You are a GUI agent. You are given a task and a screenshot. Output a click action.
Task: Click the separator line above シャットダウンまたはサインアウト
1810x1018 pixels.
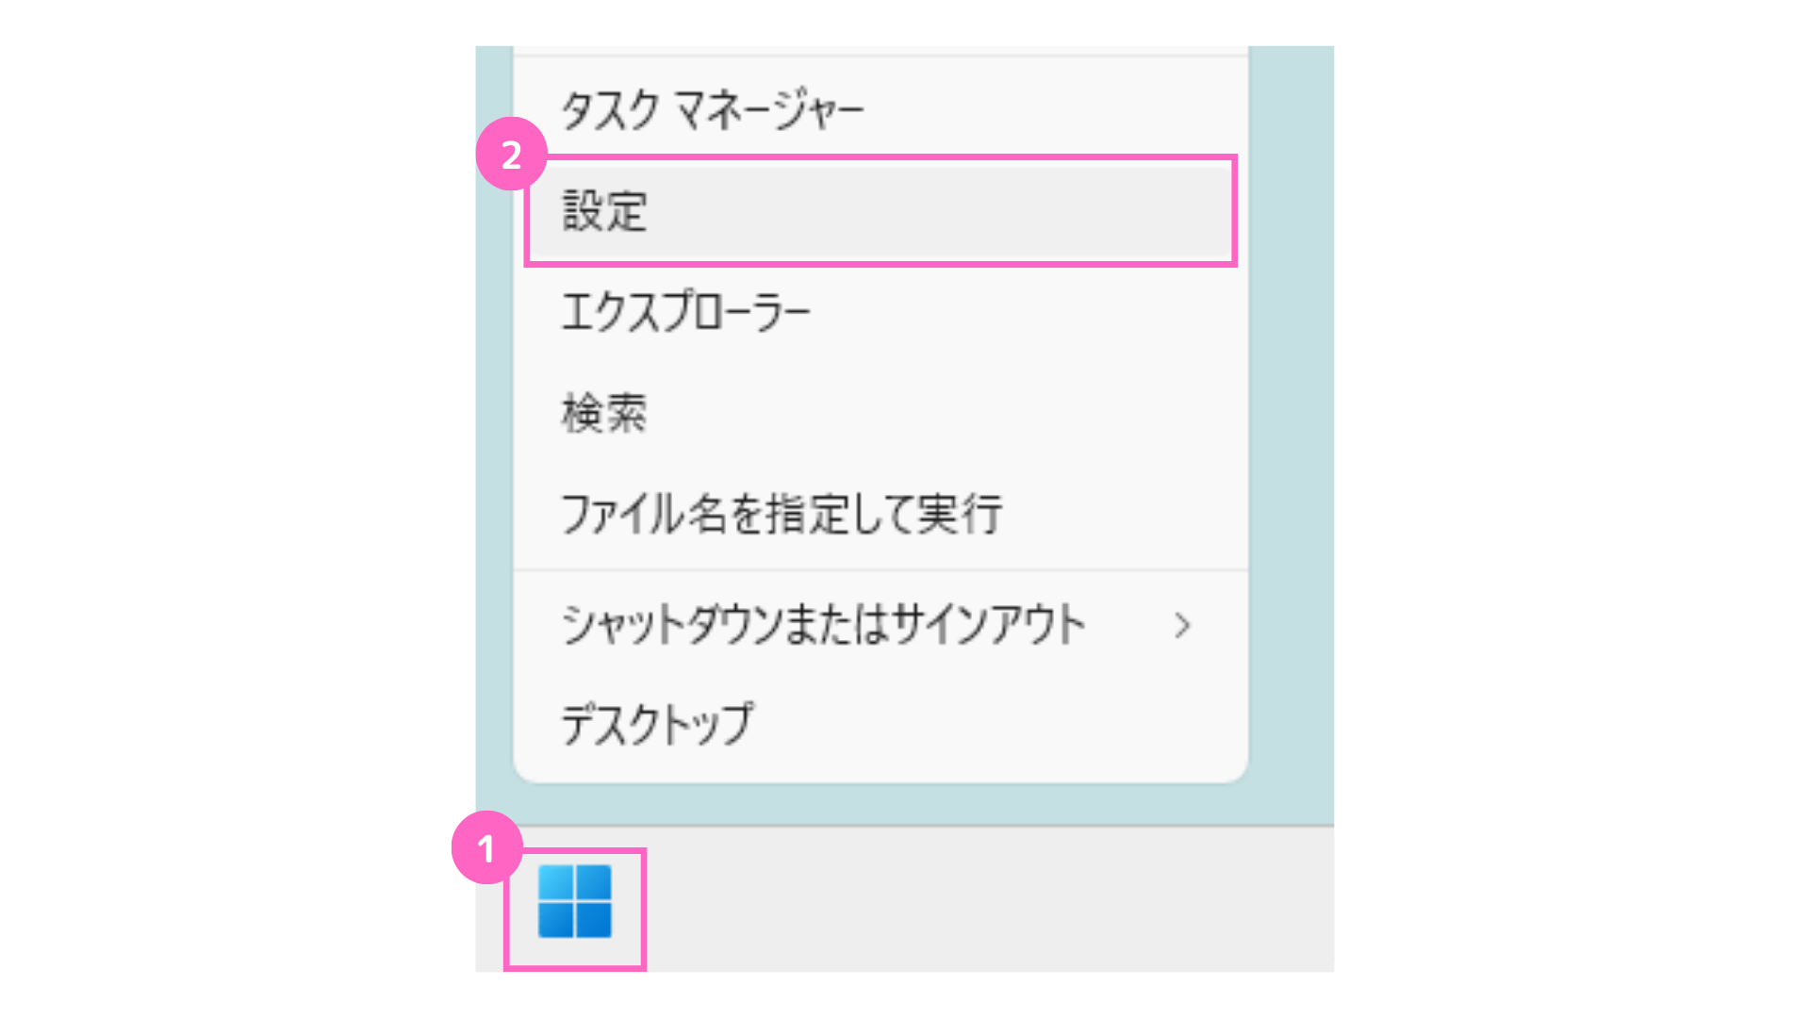(x=880, y=569)
